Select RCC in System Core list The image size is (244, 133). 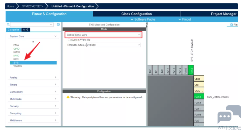coord(16,59)
